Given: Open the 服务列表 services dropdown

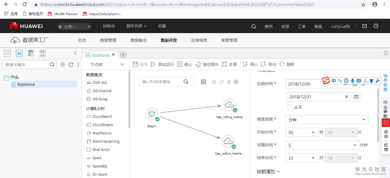Looking at the screenshot, I should pyautogui.click(x=136, y=26).
